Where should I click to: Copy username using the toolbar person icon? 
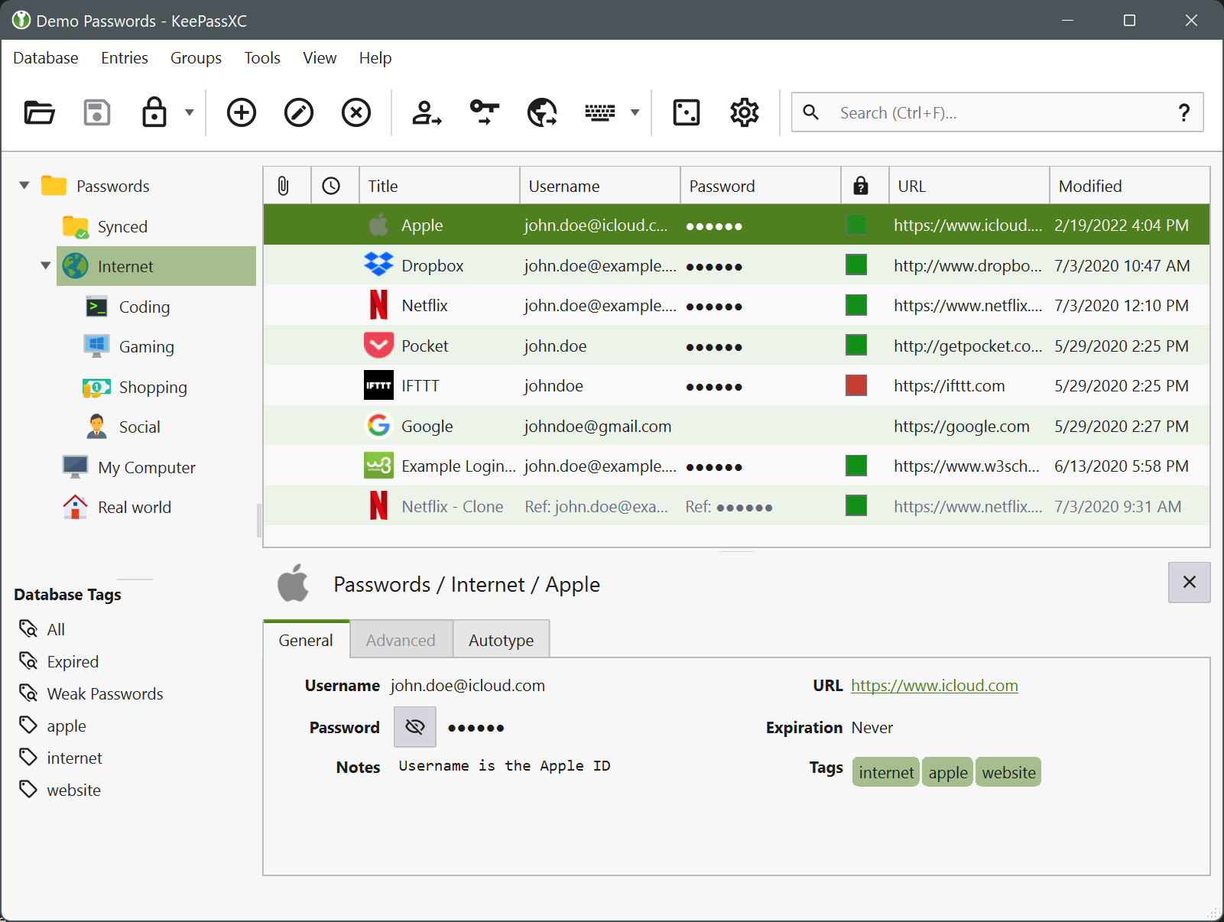point(427,113)
